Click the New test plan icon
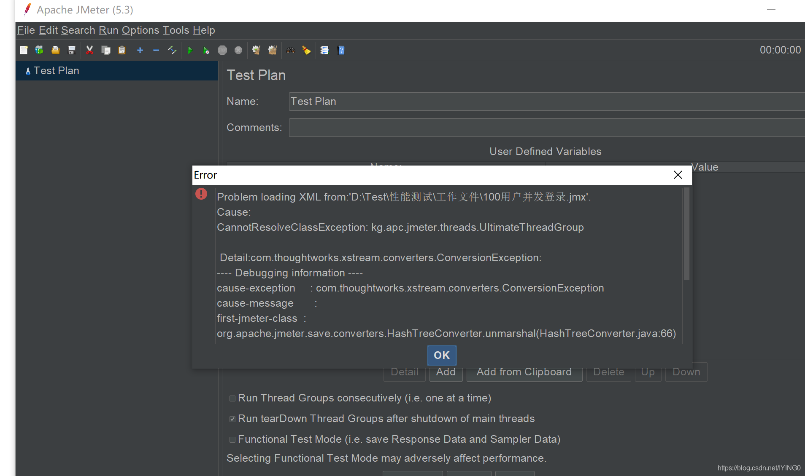 click(x=24, y=50)
